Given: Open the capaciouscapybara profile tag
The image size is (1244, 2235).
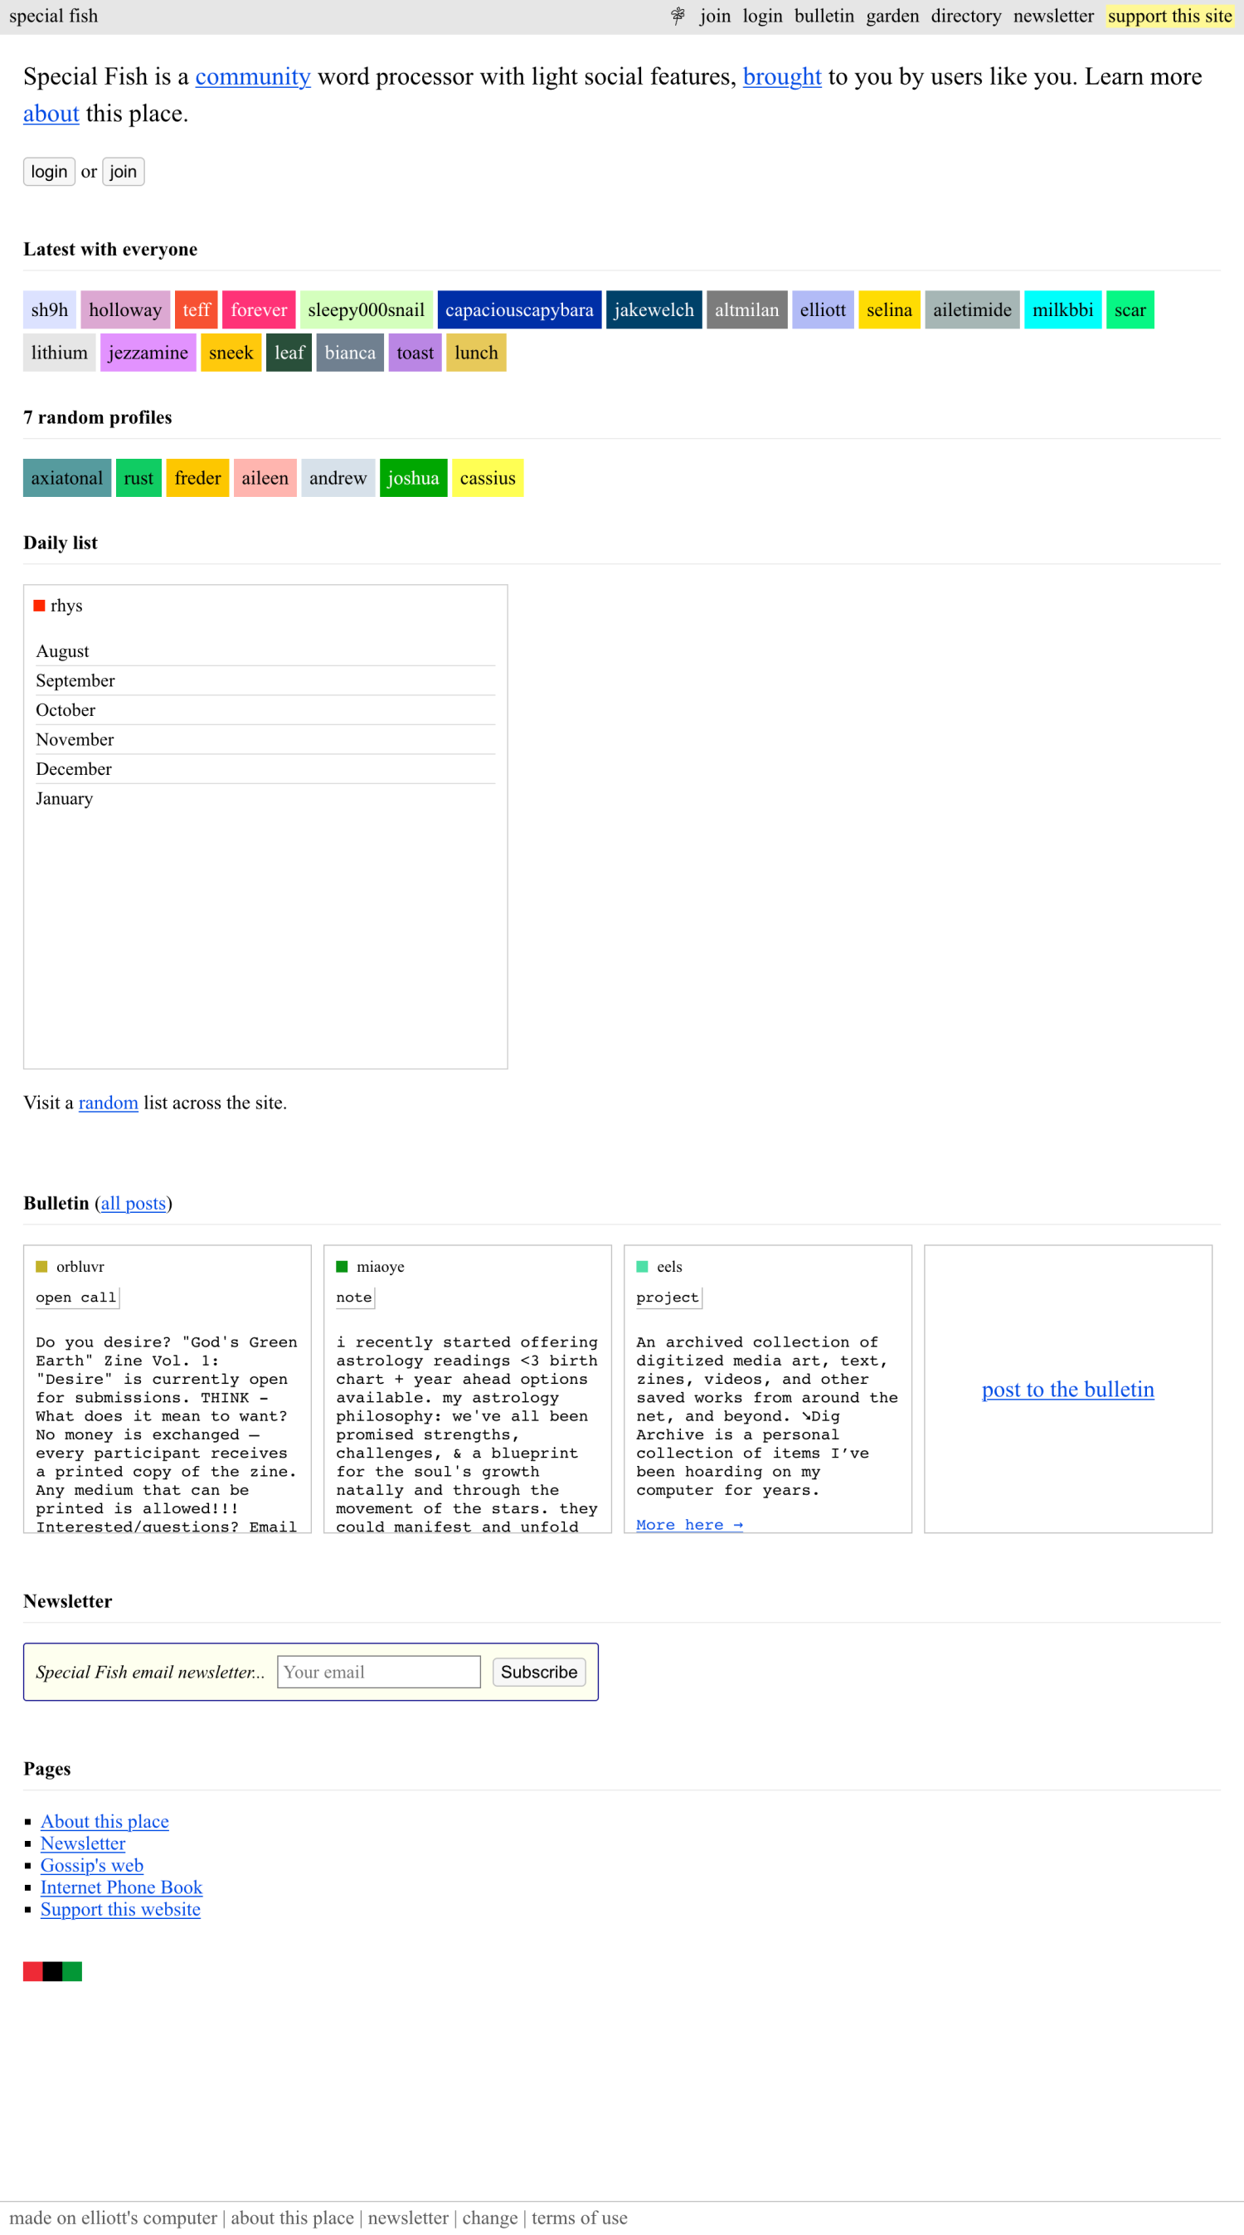Looking at the screenshot, I should (519, 309).
